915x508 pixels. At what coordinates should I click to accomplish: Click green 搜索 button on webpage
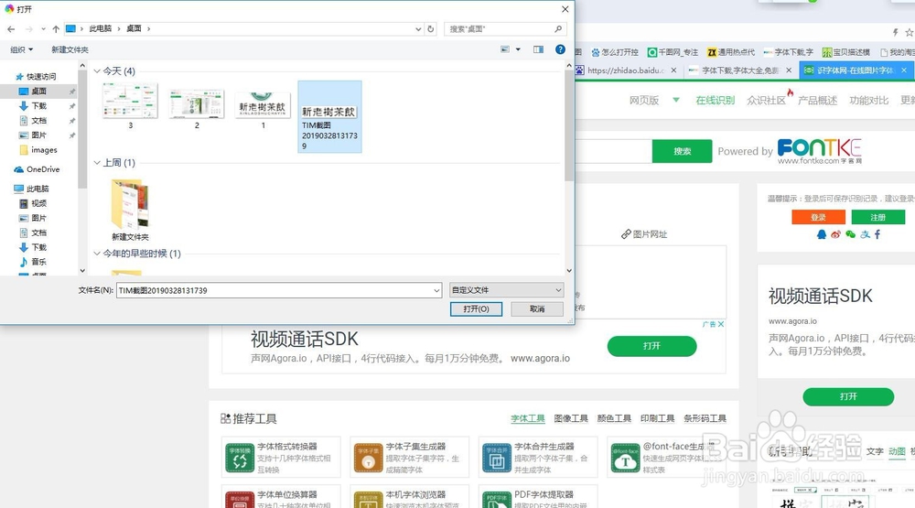[683, 151]
